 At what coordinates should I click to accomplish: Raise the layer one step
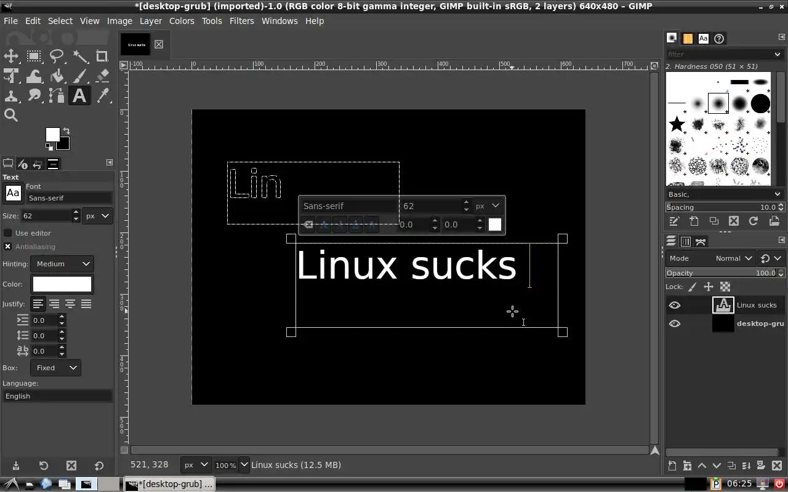point(702,466)
